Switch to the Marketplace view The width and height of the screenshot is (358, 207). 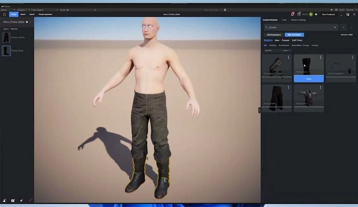(x=274, y=35)
